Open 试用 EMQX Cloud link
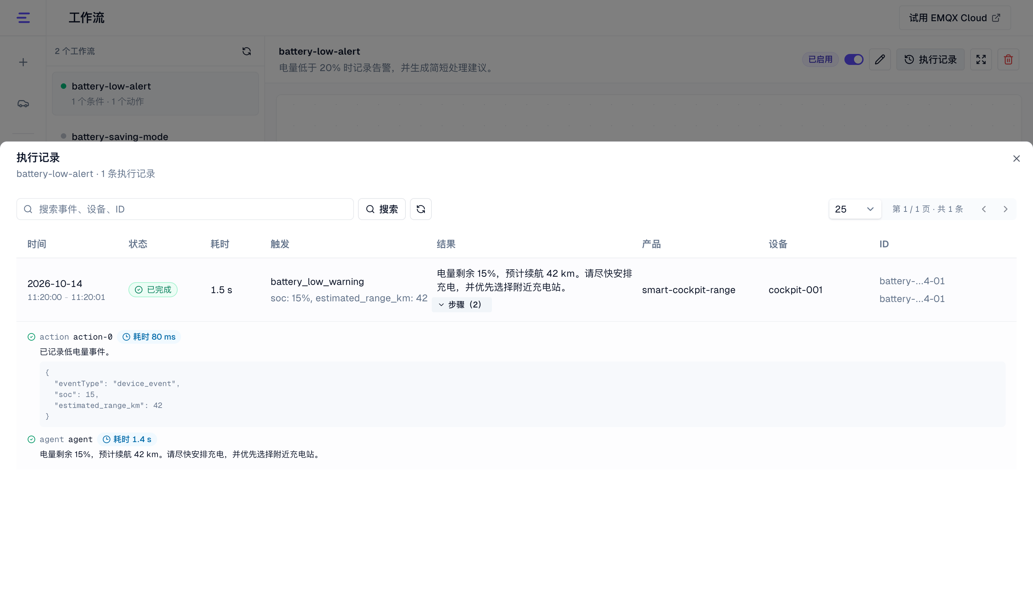Viewport: 1033px width, 589px height. click(x=954, y=18)
